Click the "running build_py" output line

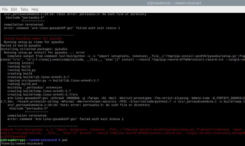[21, 70]
